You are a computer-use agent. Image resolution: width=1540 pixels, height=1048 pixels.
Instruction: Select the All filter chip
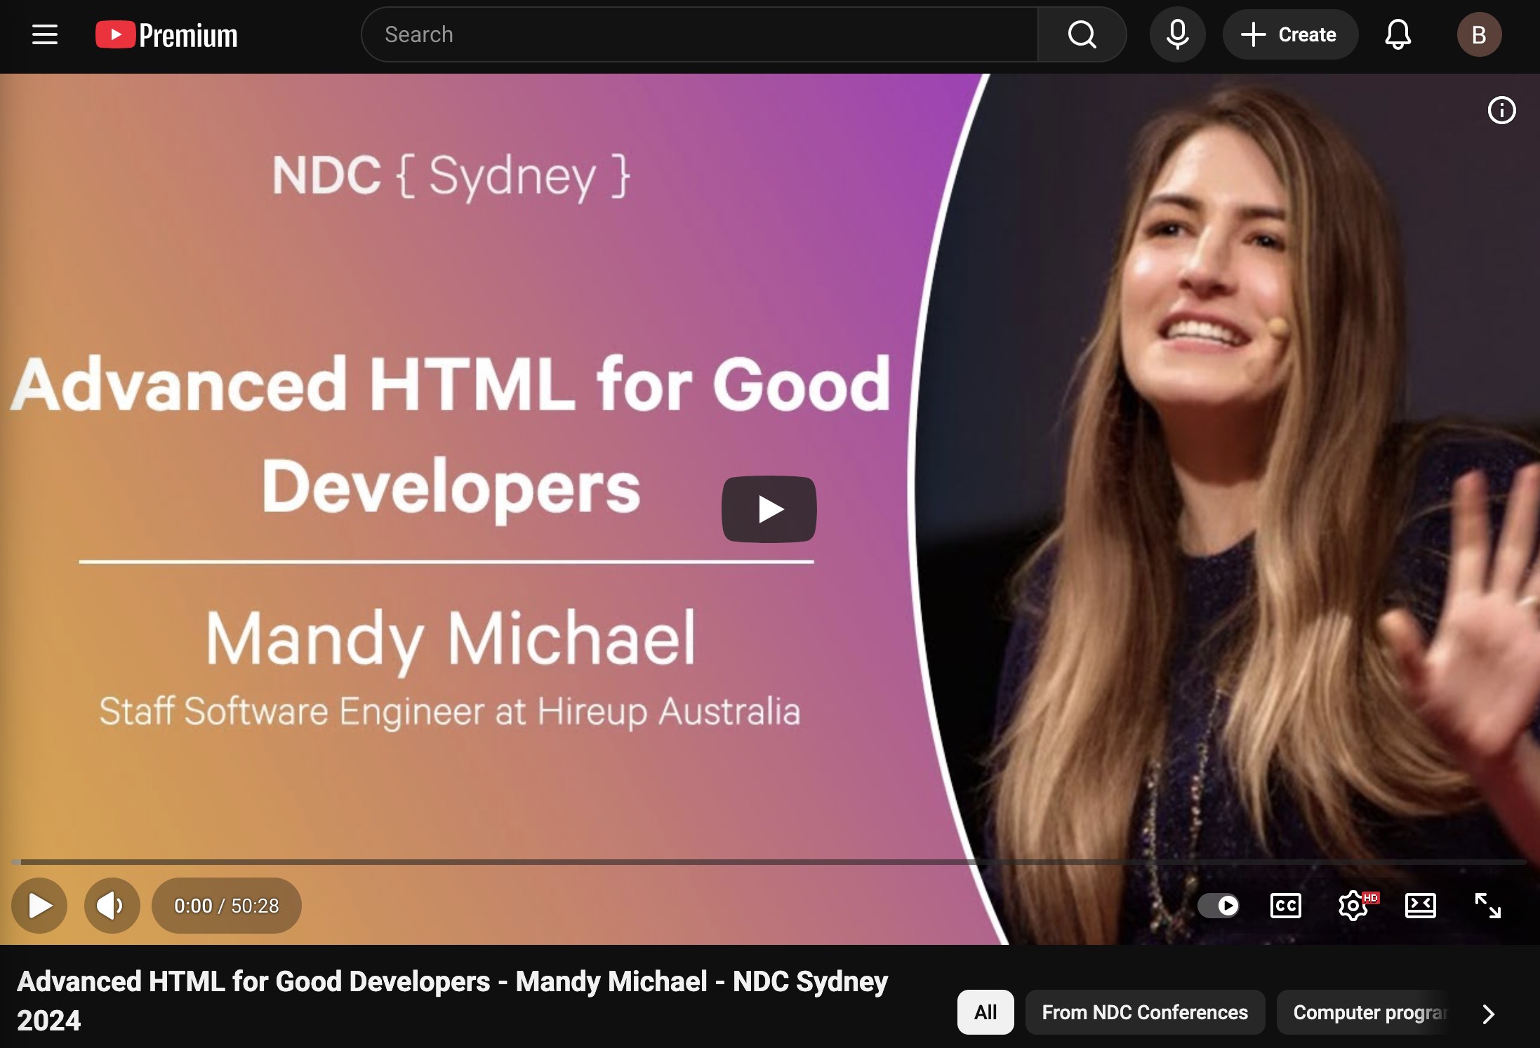[985, 1012]
